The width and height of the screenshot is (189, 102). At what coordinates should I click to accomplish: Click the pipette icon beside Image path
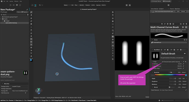pyautogui.click(x=184, y=62)
